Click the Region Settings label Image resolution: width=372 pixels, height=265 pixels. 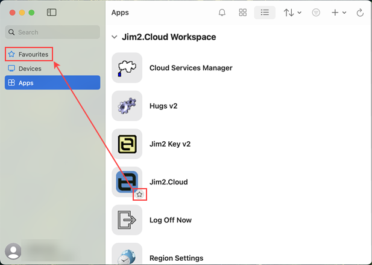coord(176,258)
